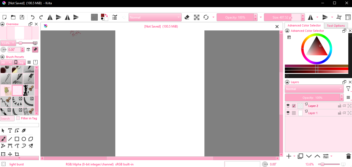Select the Move tool in toolbox

point(10,154)
